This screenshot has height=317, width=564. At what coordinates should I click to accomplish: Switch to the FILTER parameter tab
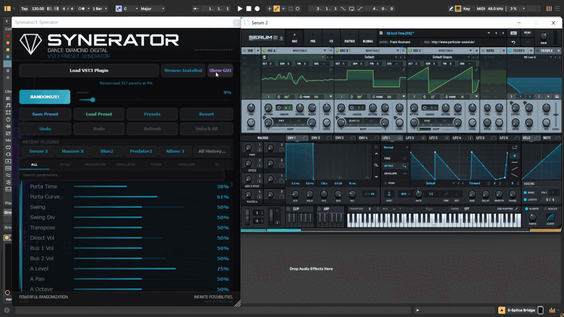(156, 165)
